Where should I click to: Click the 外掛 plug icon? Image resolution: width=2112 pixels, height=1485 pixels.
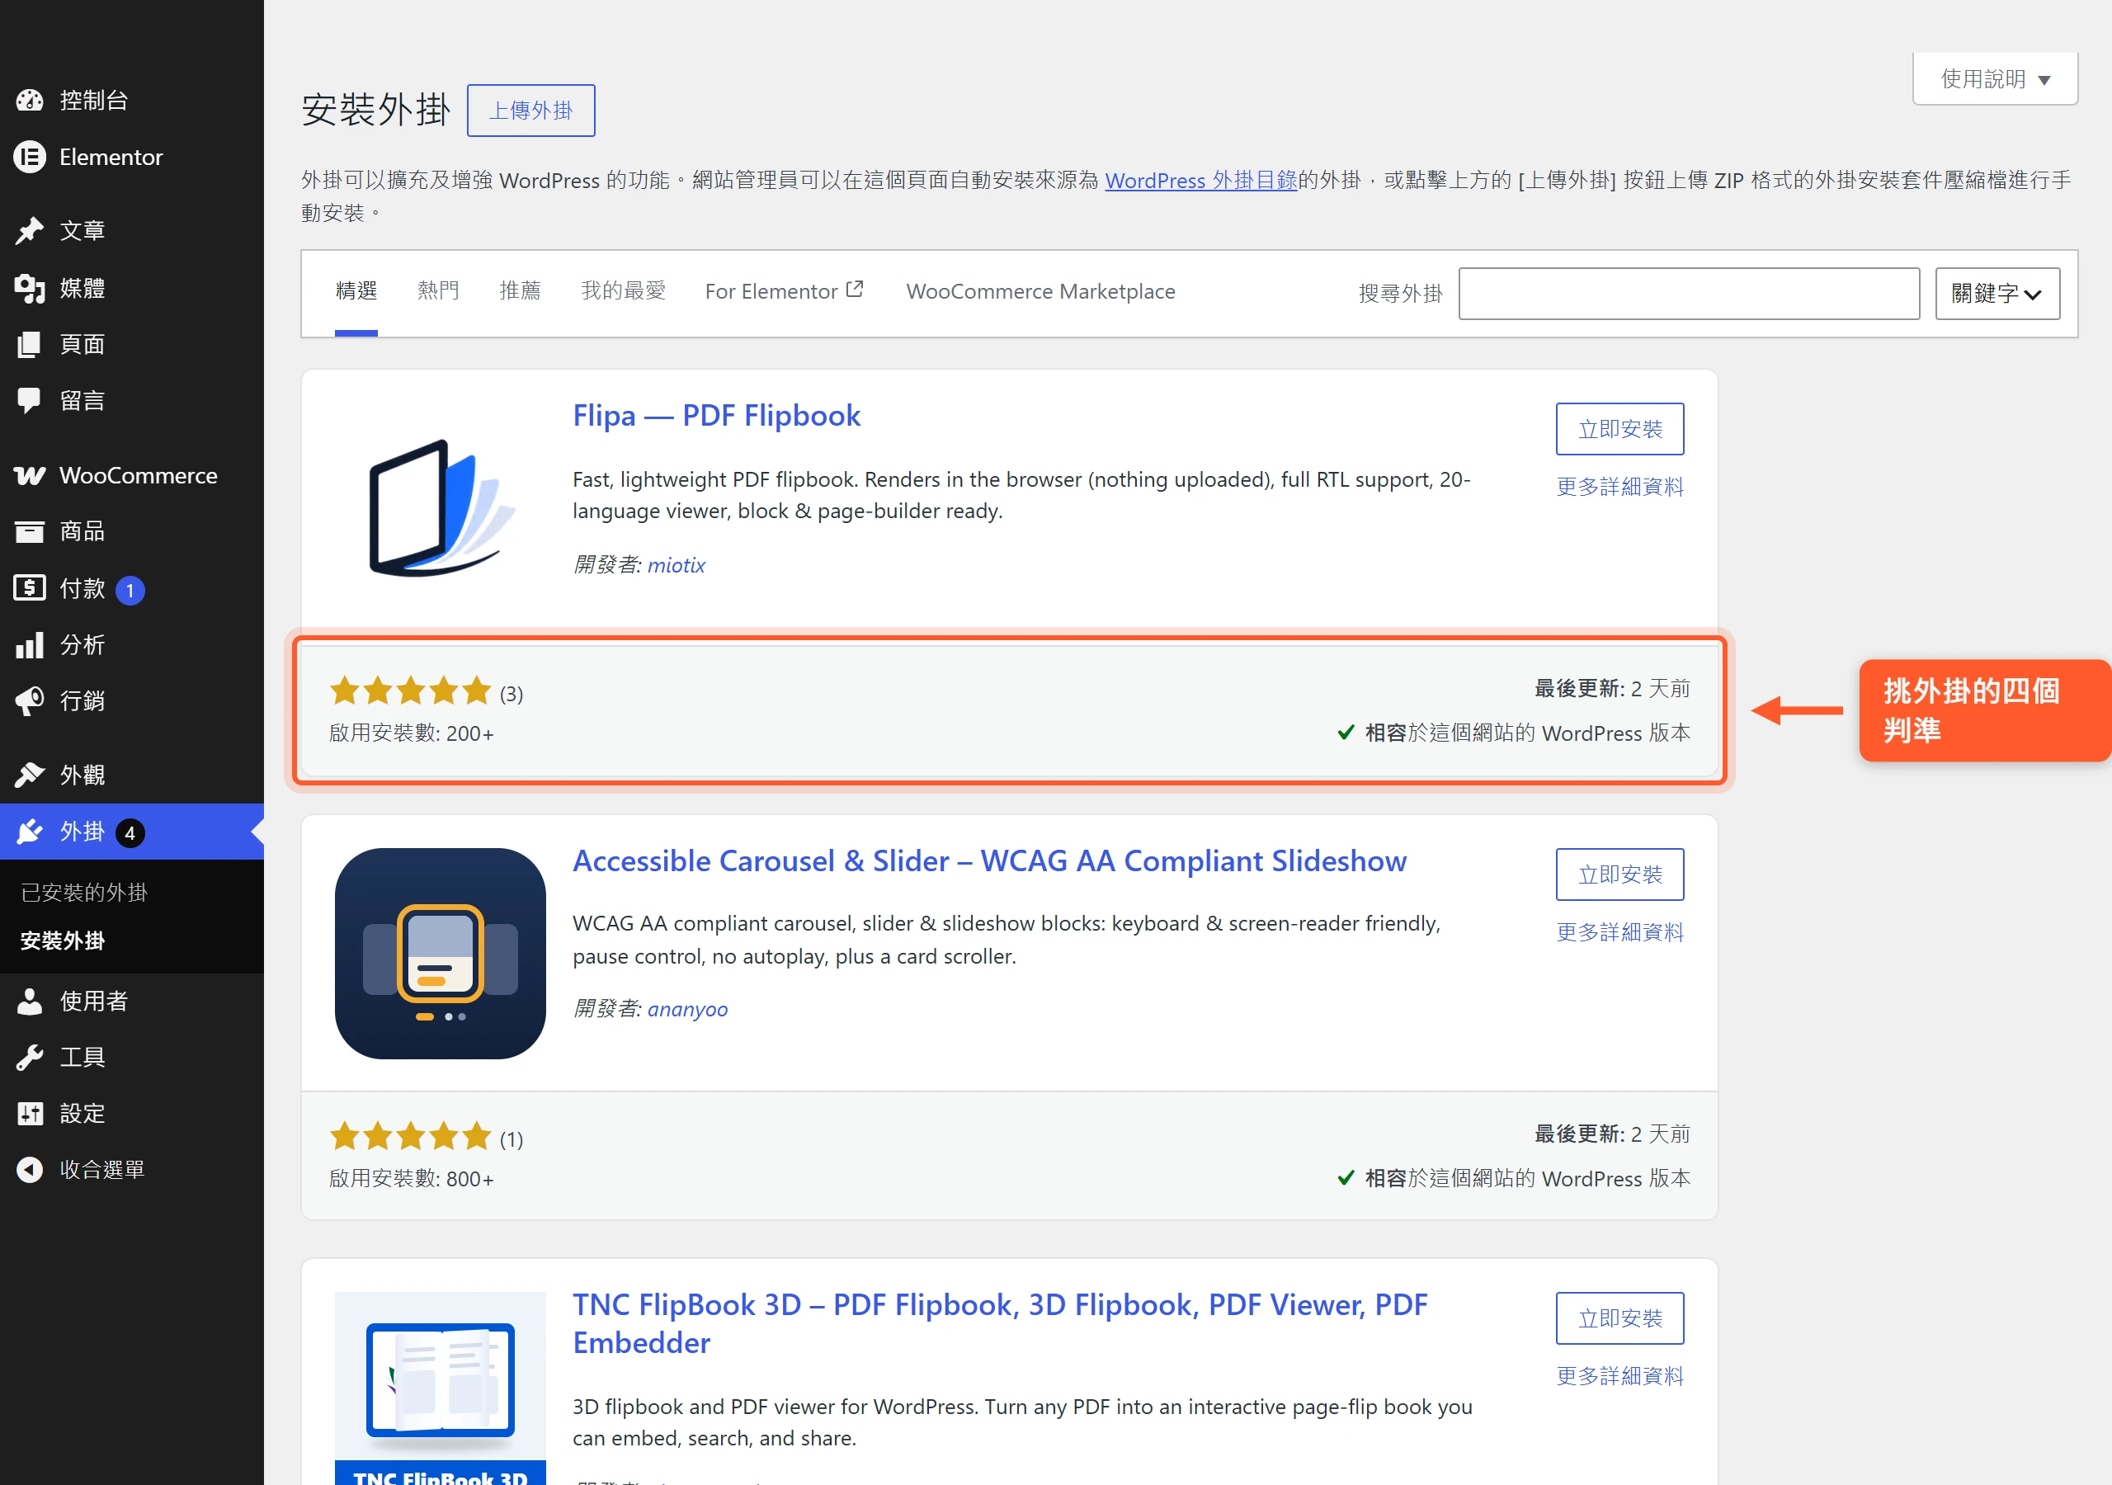[30, 832]
